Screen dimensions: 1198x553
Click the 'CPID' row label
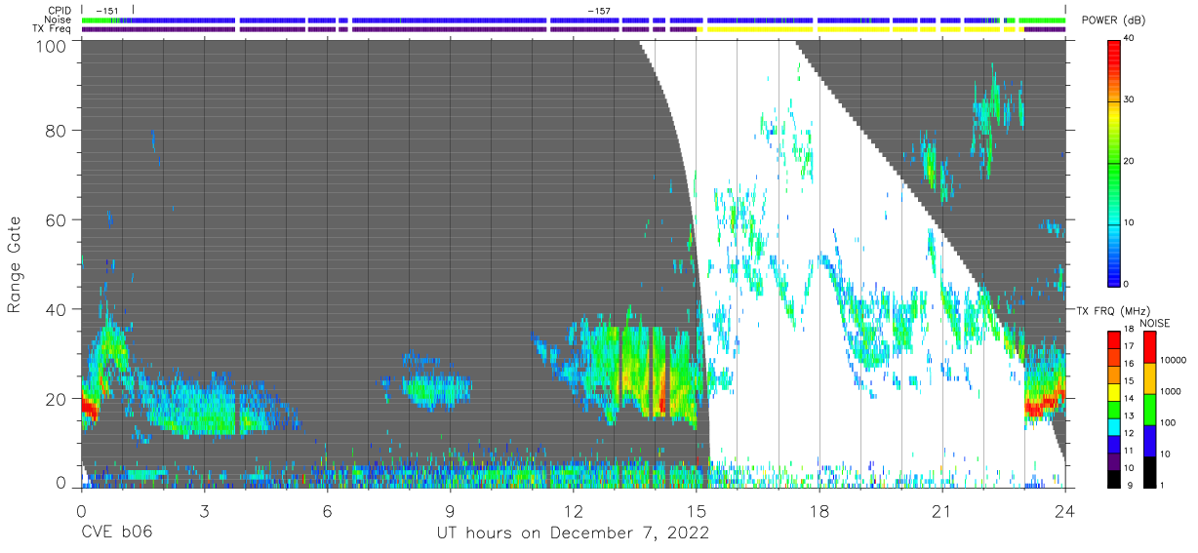[60, 11]
